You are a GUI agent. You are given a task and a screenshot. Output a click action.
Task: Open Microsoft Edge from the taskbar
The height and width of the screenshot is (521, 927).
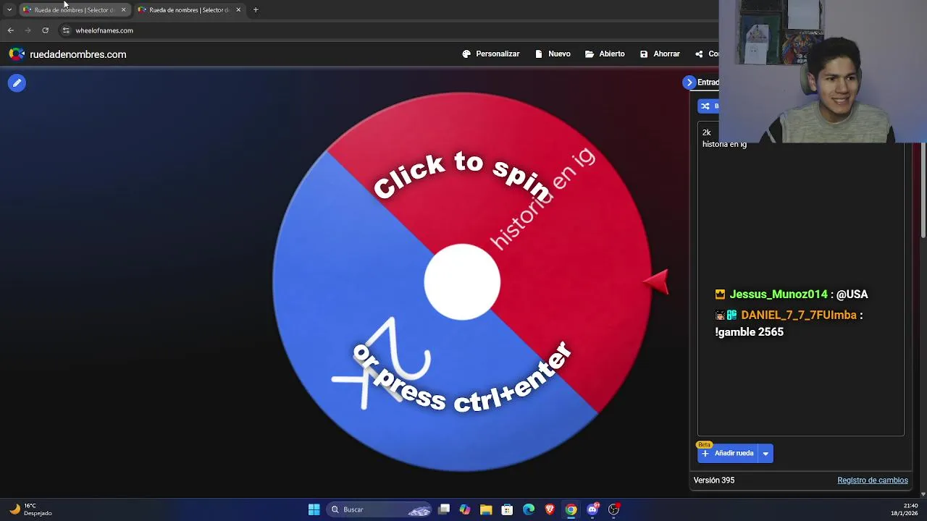(529, 509)
